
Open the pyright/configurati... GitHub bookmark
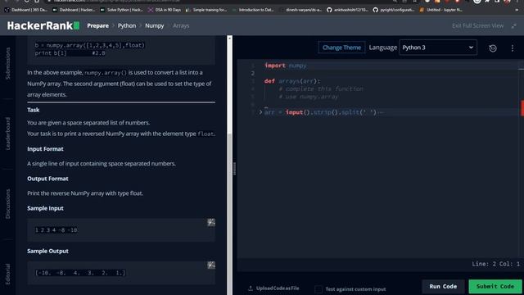coord(394,10)
